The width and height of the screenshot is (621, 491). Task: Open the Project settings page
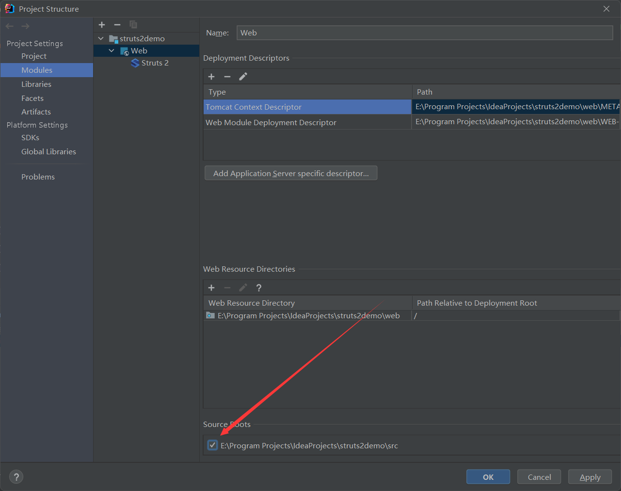coord(34,56)
